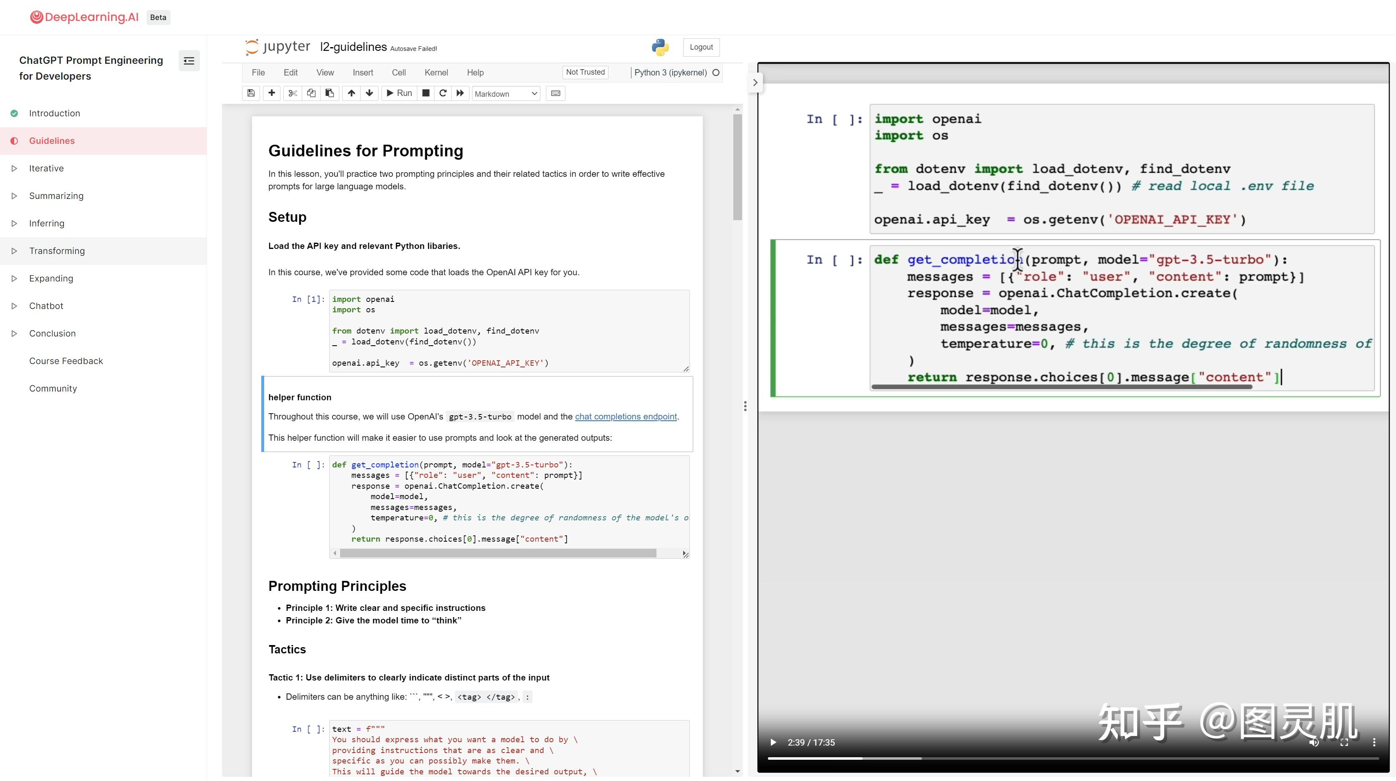
Task: Play the lesson video
Action: pos(773,742)
